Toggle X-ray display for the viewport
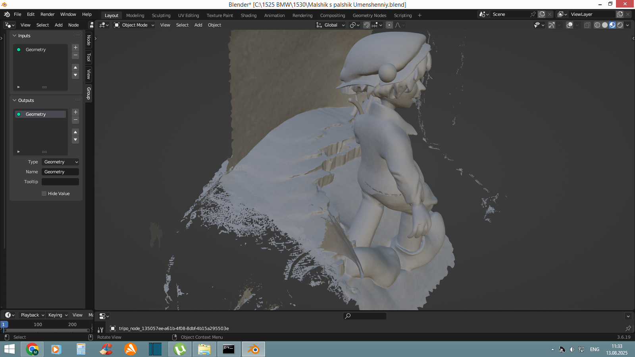The image size is (635, 357). pos(587,25)
